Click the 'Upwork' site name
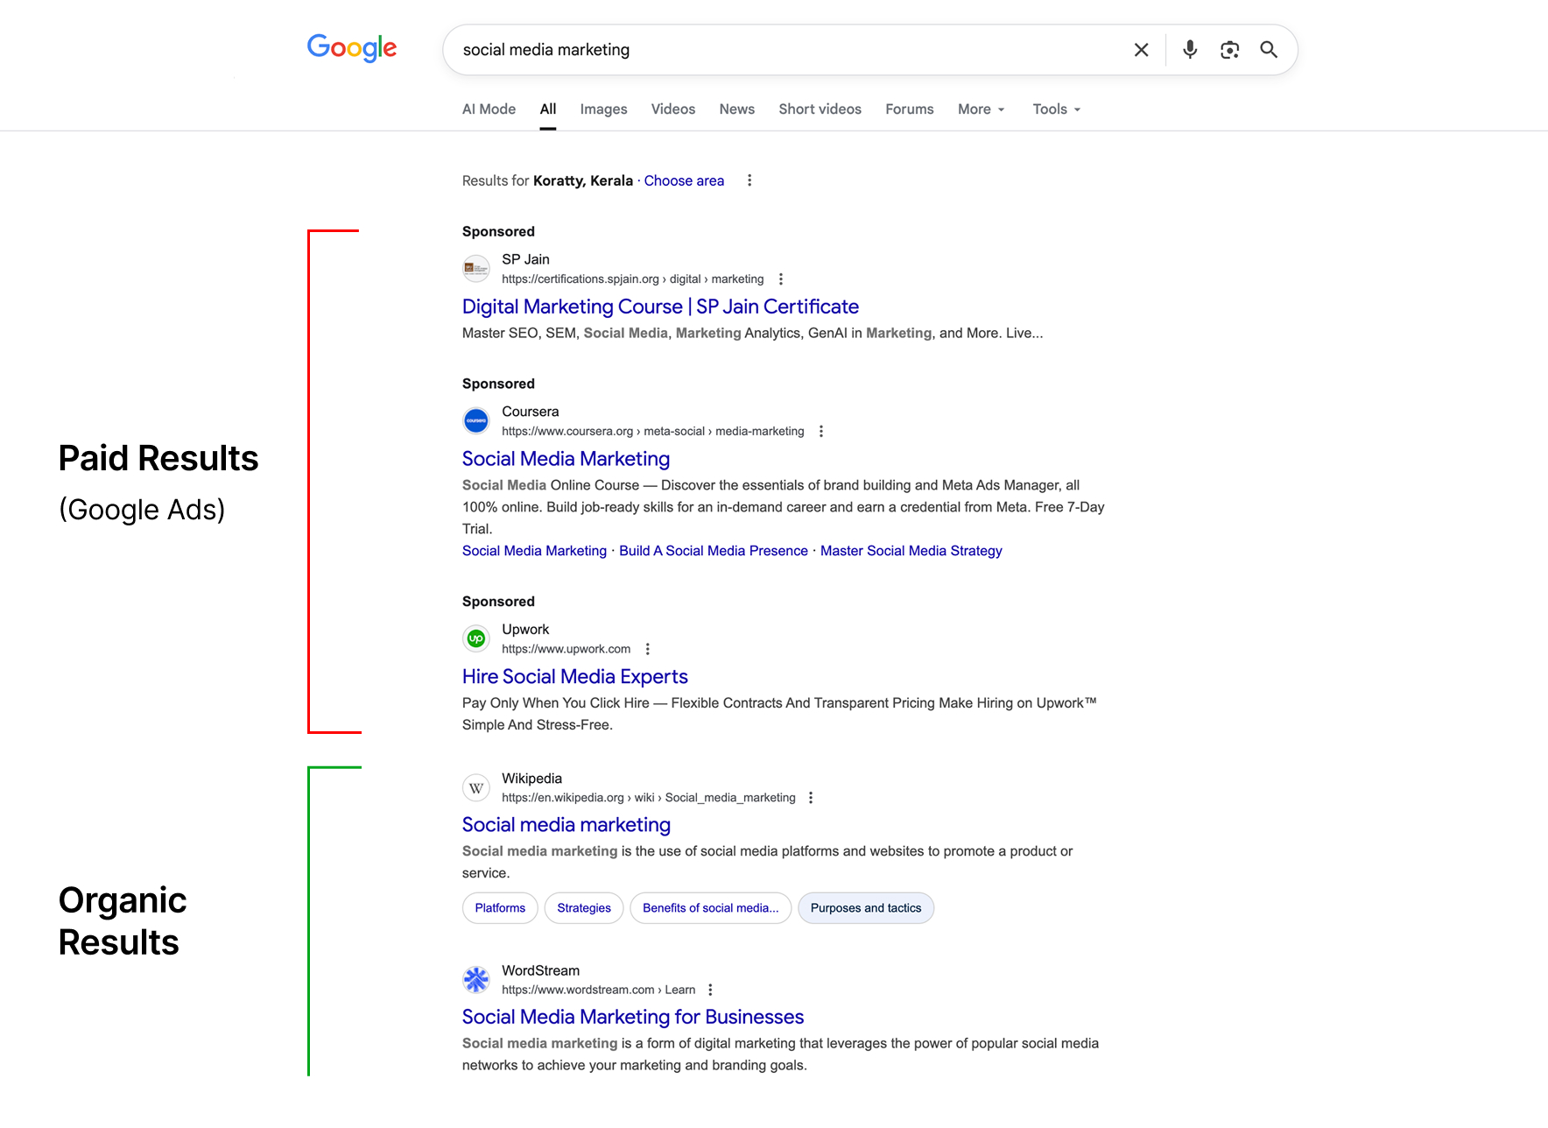1548x1128 pixels. (525, 630)
